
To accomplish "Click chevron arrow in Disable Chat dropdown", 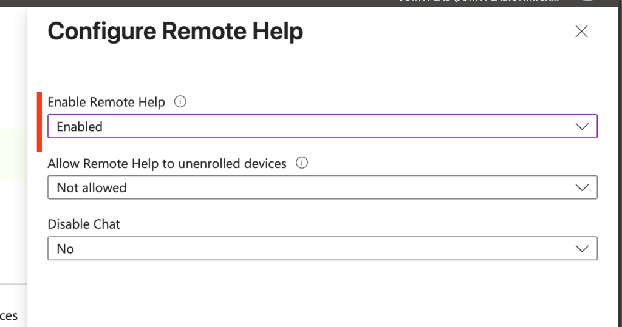I will click(x=581, y=249).
